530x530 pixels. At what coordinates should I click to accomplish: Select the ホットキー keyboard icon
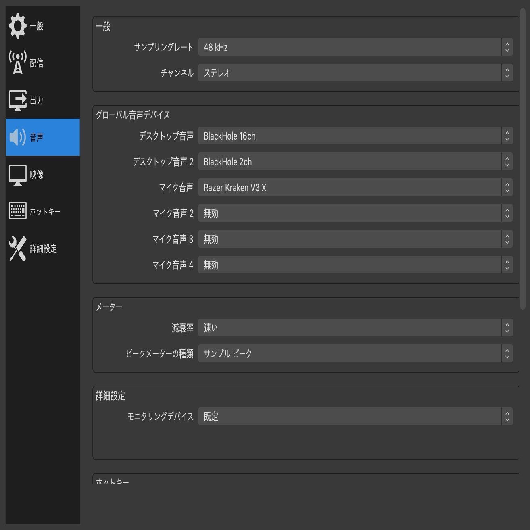[17, 210]
